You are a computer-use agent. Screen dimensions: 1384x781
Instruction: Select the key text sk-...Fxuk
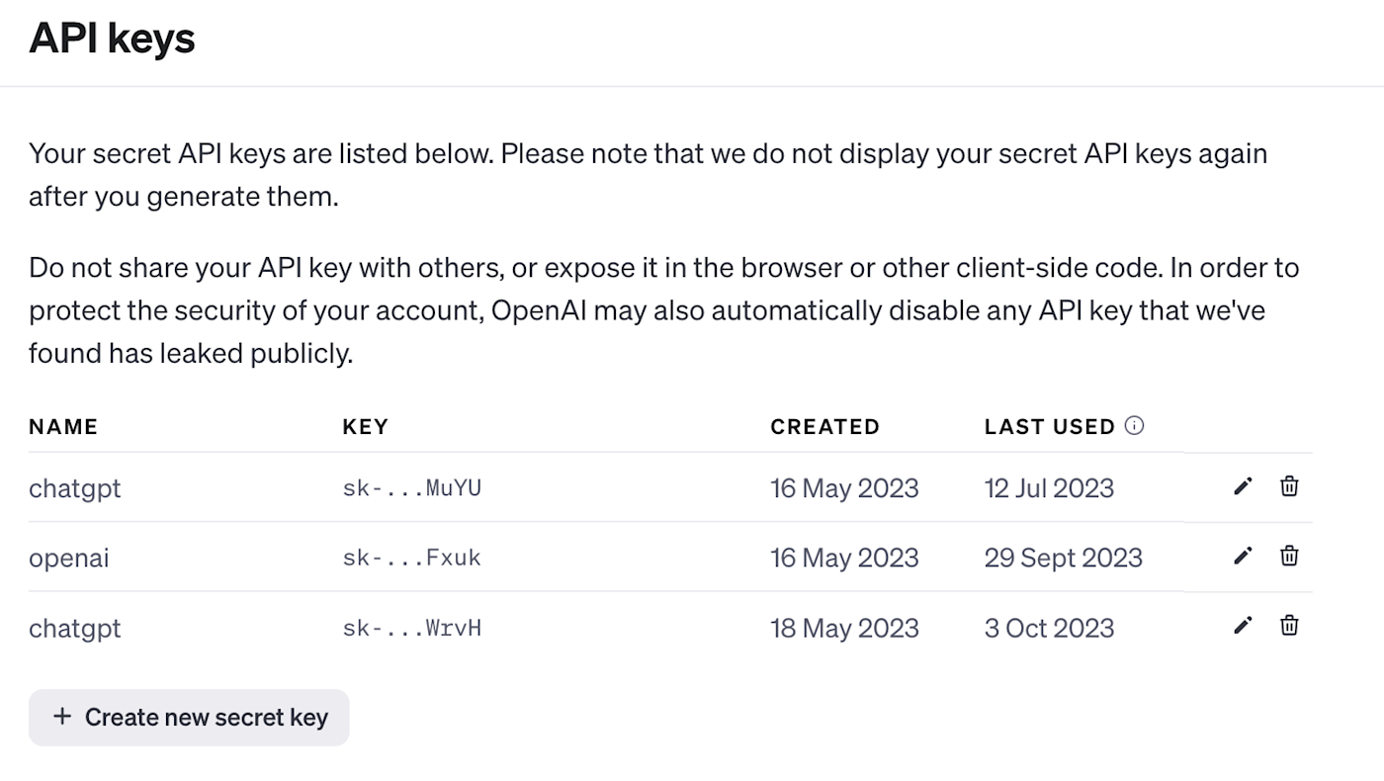click(411, 558)
